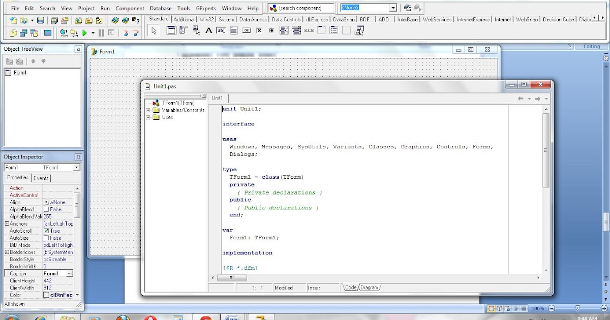Select the PopupMenu component icon
The image size is (610, 320).
(x=196, y=30)
